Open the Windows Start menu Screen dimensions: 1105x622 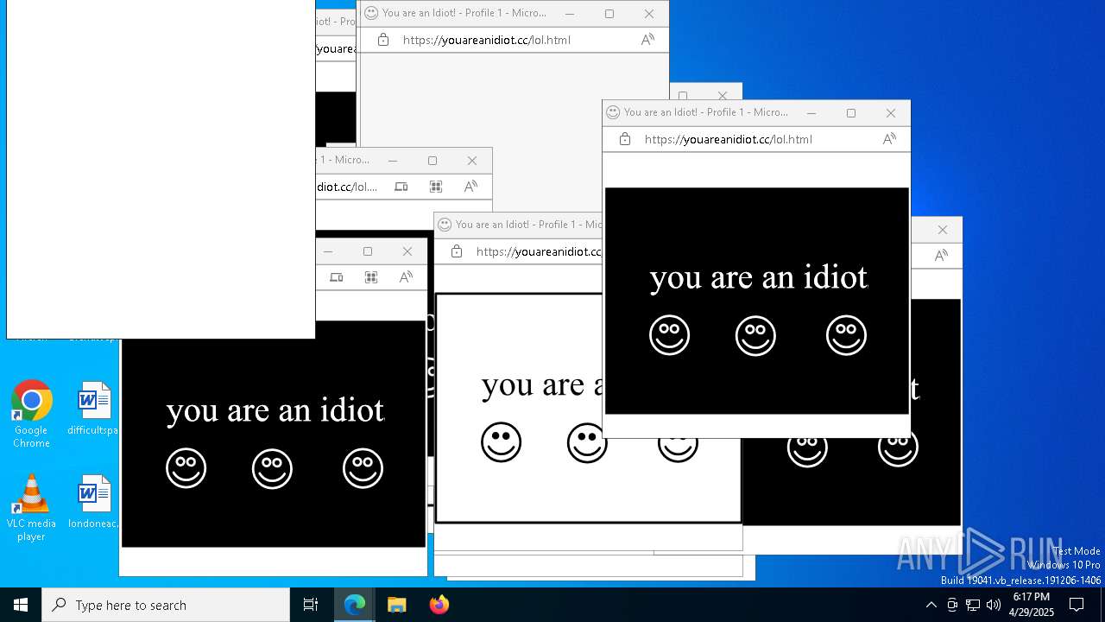(21, 605)
